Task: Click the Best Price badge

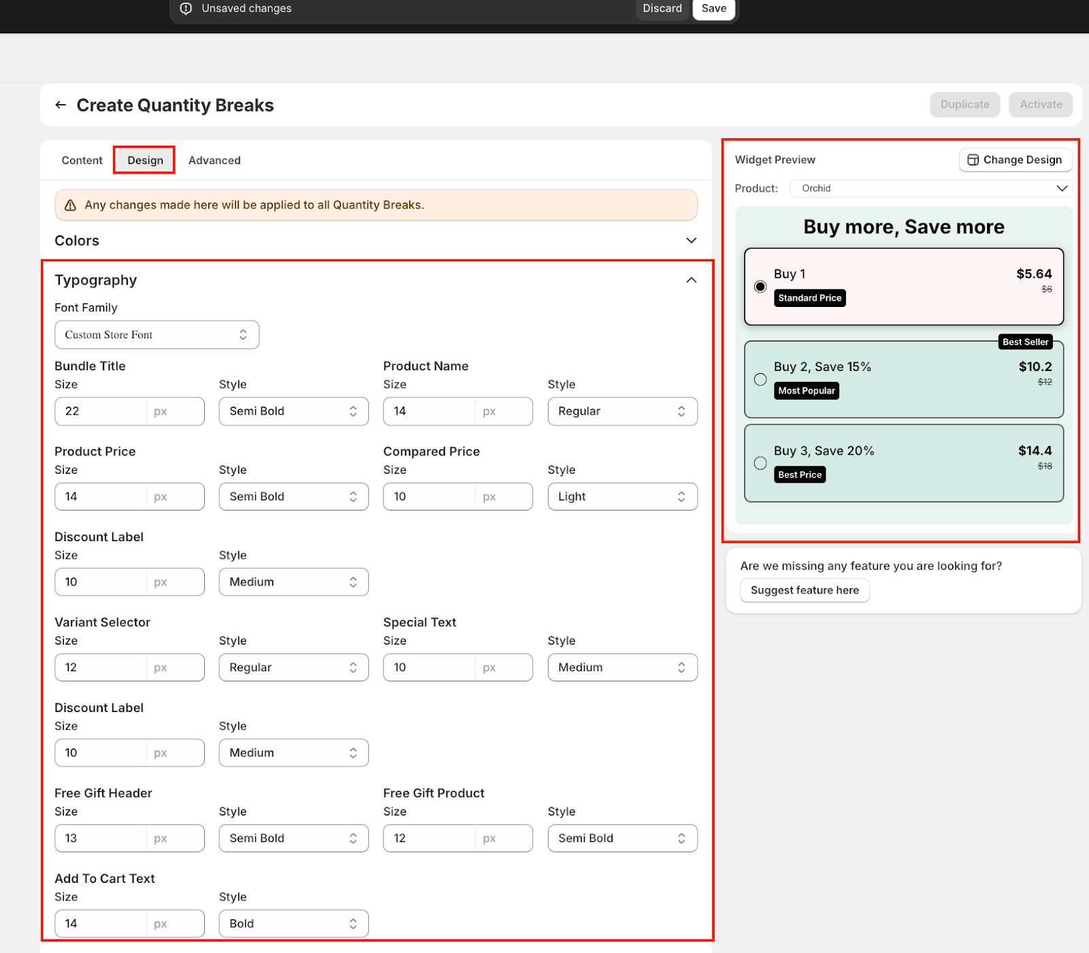Action: [800, 475]
